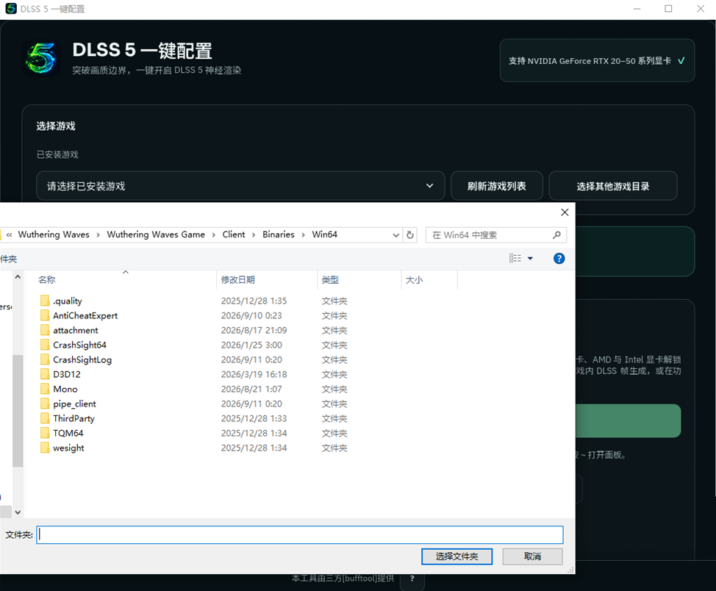The image size is (716, 591).
Task: Click the navigation pane scroll up arrow
Action: 18,277
